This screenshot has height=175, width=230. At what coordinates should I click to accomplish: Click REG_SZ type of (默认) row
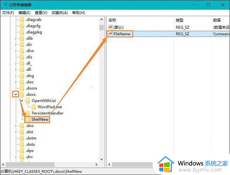point(182,27)
